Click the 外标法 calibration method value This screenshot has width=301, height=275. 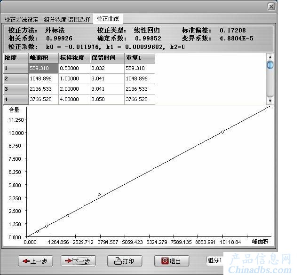[x=55, y=31]
